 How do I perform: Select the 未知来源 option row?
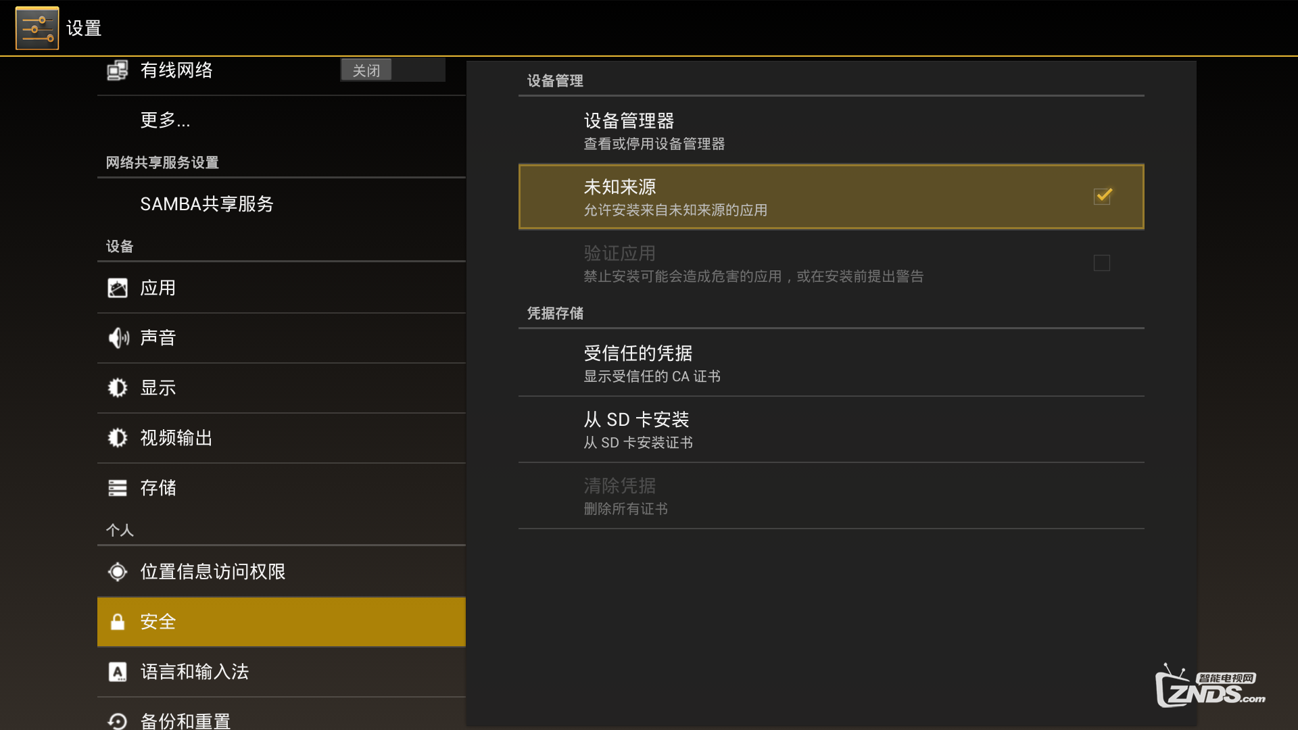pos(832,197)
